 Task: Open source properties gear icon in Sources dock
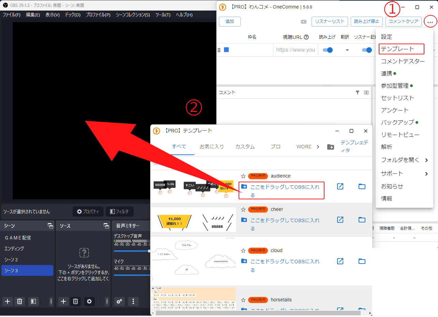click(89, 301)
